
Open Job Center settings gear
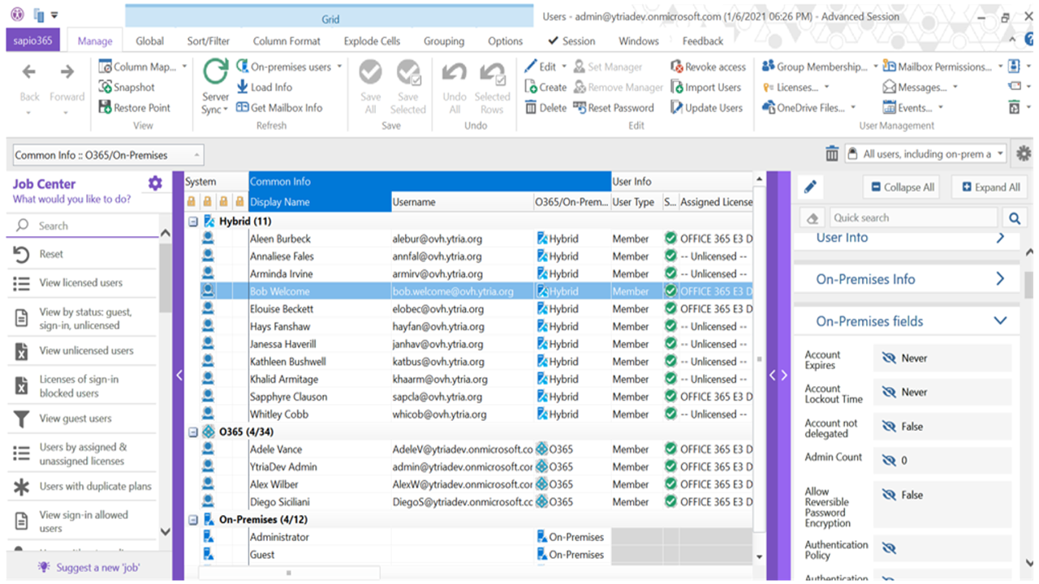tap(155, 184)
